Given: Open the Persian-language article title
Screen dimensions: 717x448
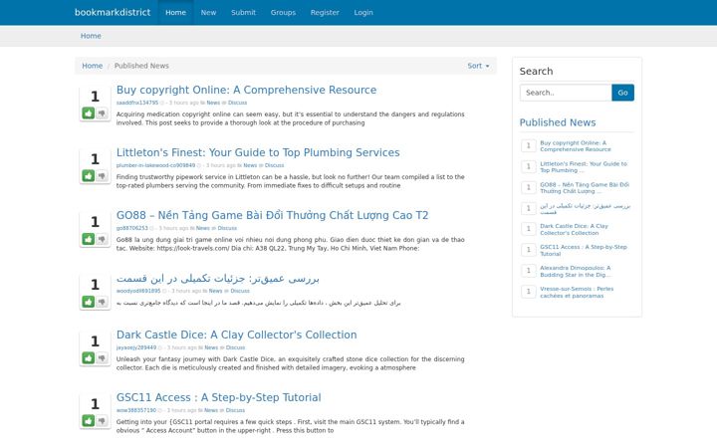Looking at the screenshot, I should (218, 278).
